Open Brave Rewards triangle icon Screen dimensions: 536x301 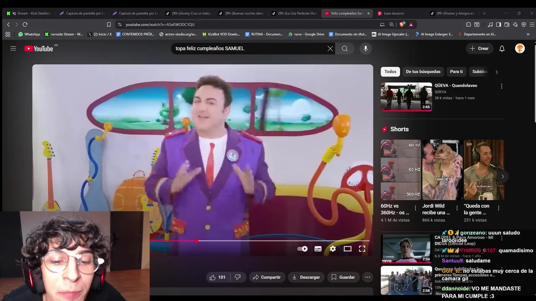click(411, 25)
